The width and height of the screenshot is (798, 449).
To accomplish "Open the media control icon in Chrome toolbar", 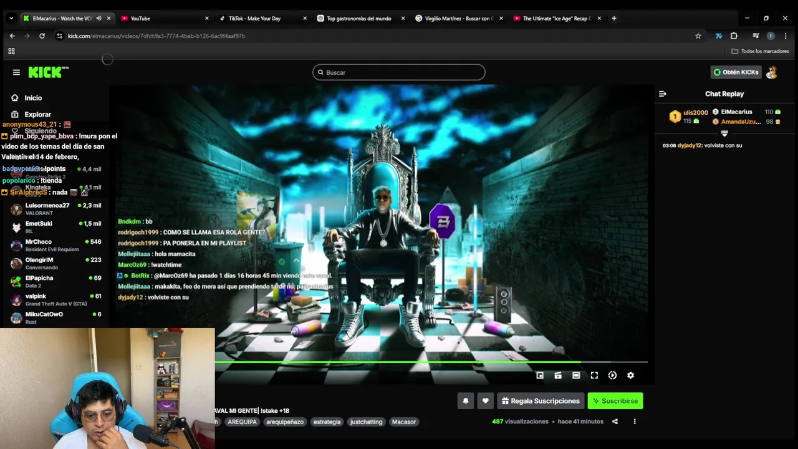I will (756, 36).
